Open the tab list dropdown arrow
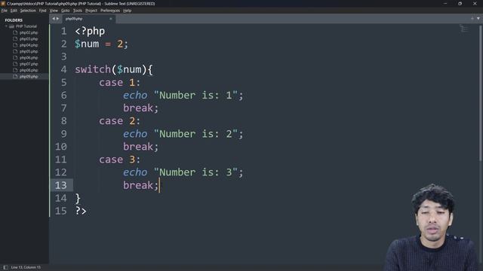Screen dimensions: 483x271 pyautogui.click(x=478, y=18)
